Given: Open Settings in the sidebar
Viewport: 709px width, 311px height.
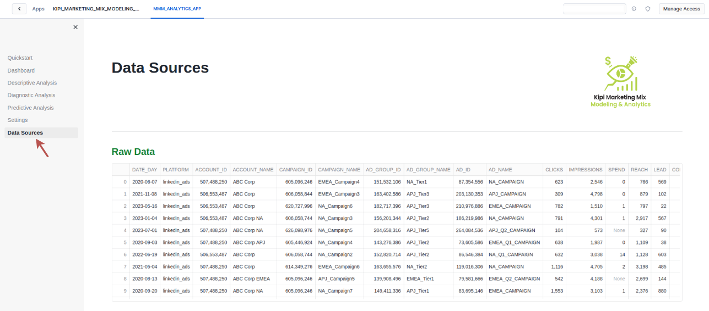Looking at the screenshot, I should tap(18, 120).
